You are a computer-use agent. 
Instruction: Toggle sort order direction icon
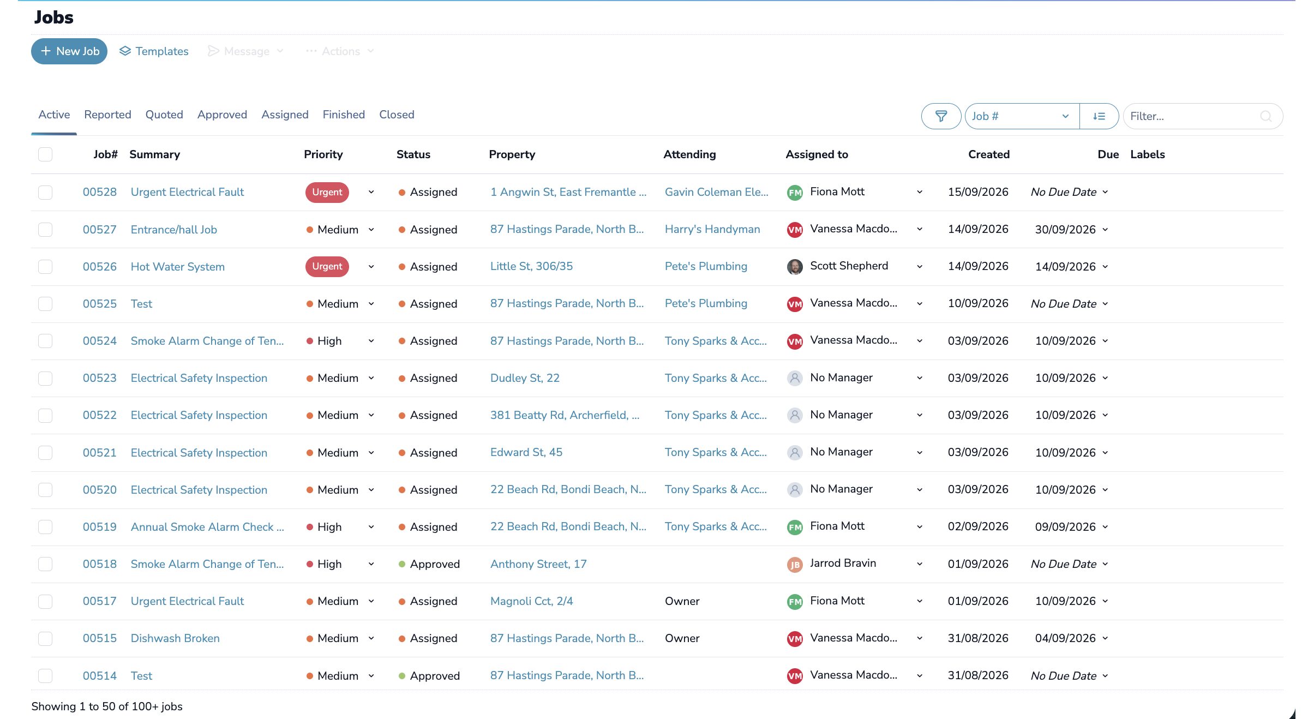[x=1099, y=116]
